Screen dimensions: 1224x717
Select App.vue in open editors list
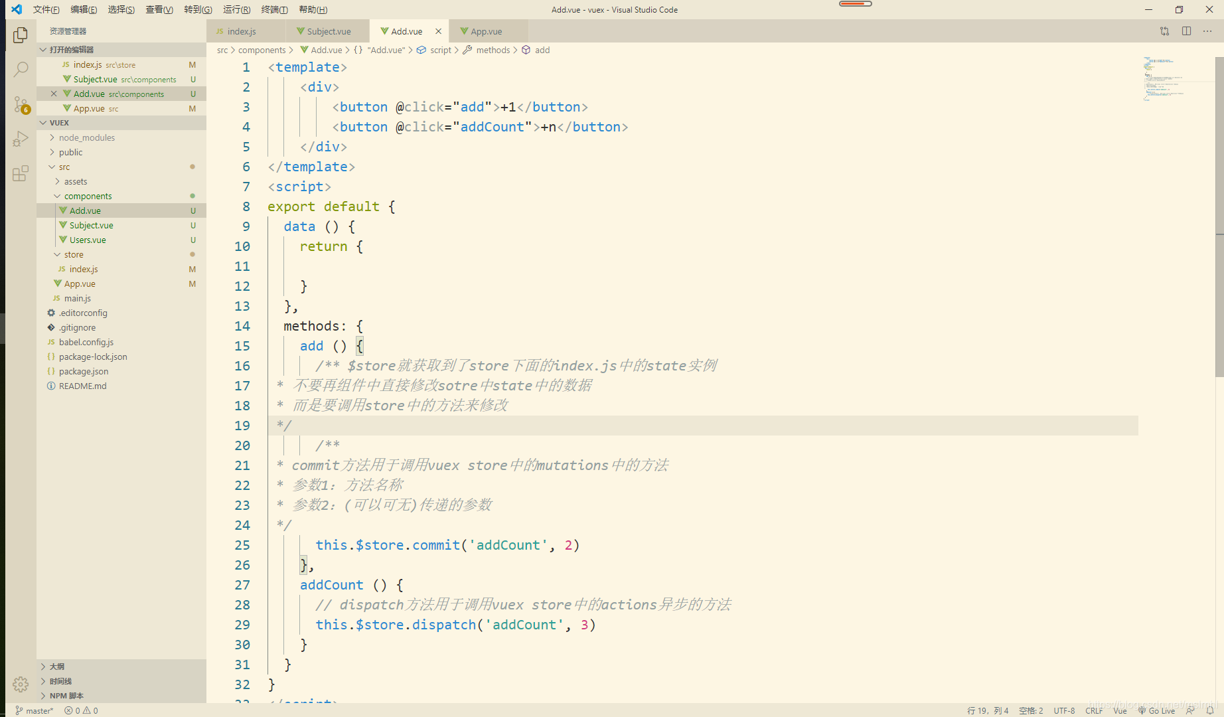121,108
